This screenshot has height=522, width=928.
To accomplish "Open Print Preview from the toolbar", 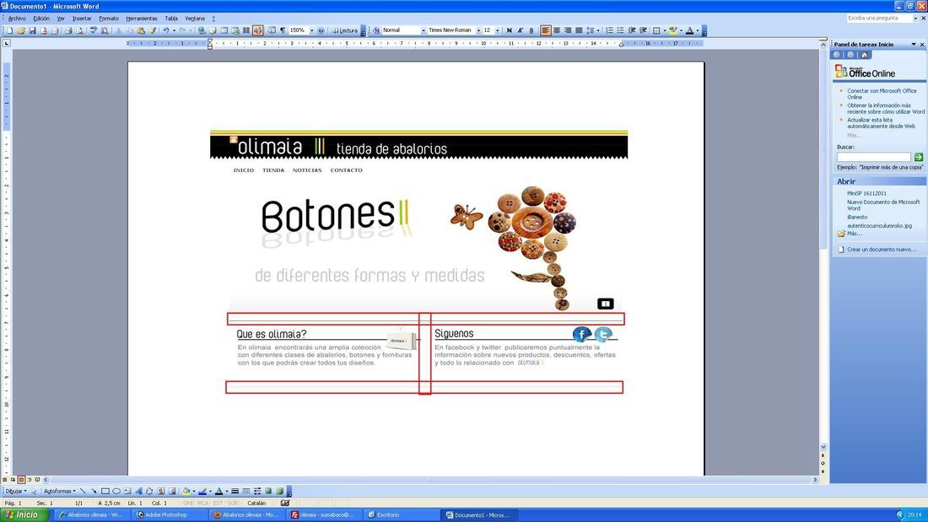I will coord(79,30).
